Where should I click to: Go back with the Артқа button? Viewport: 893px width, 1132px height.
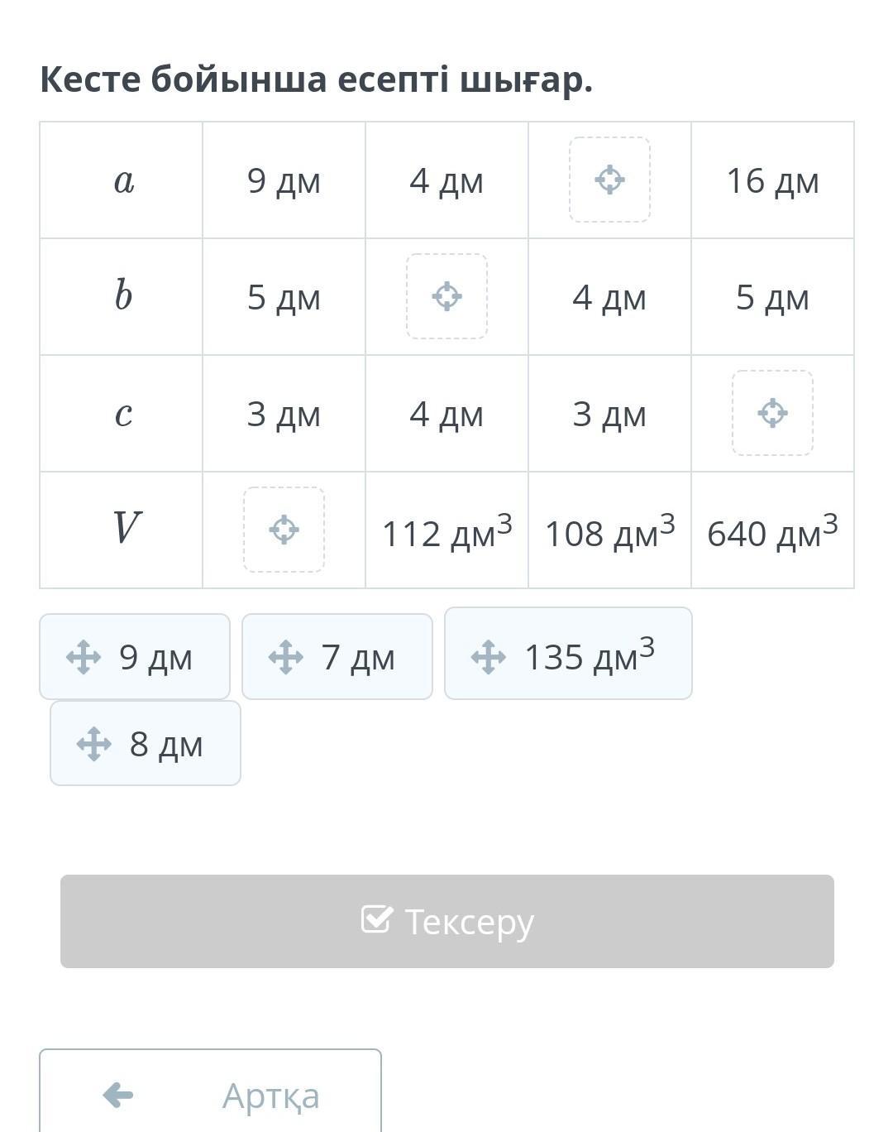(x=210, y=1094)
